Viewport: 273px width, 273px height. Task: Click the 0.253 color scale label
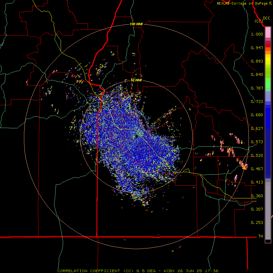tap(257, 223)
